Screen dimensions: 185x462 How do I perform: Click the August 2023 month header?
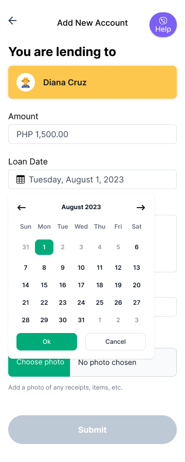point(81,207)
